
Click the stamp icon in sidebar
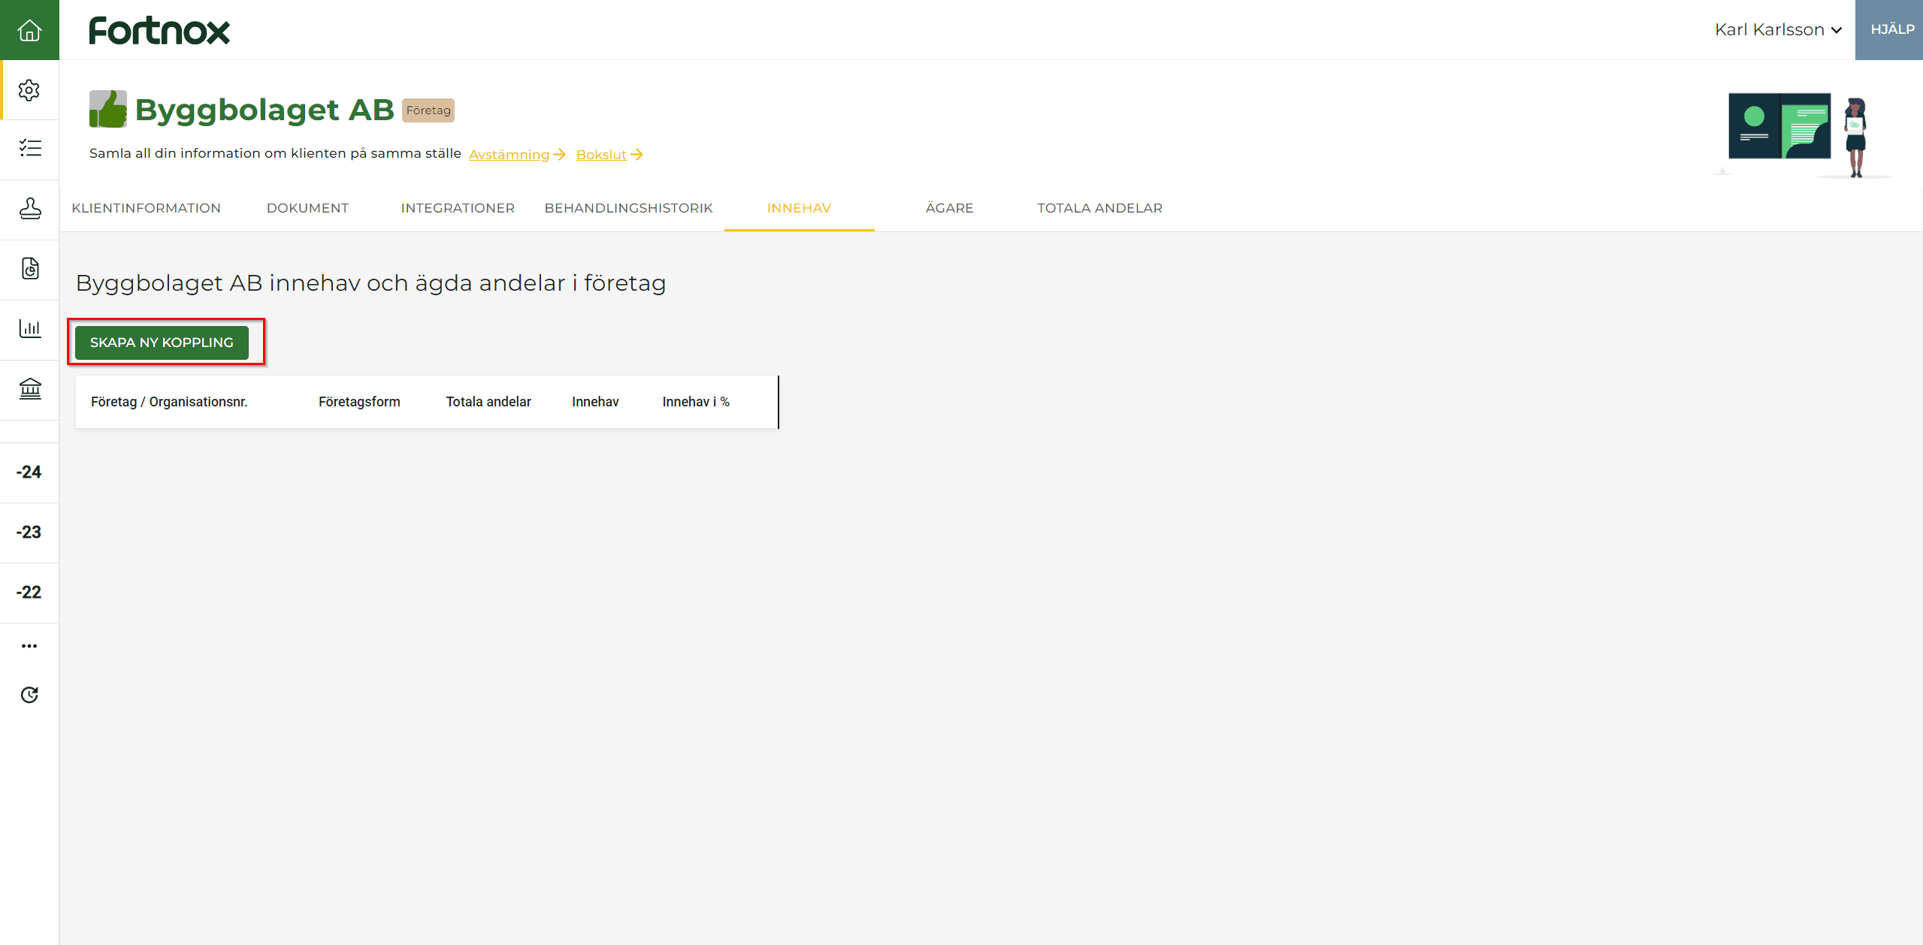click(29, 209)
